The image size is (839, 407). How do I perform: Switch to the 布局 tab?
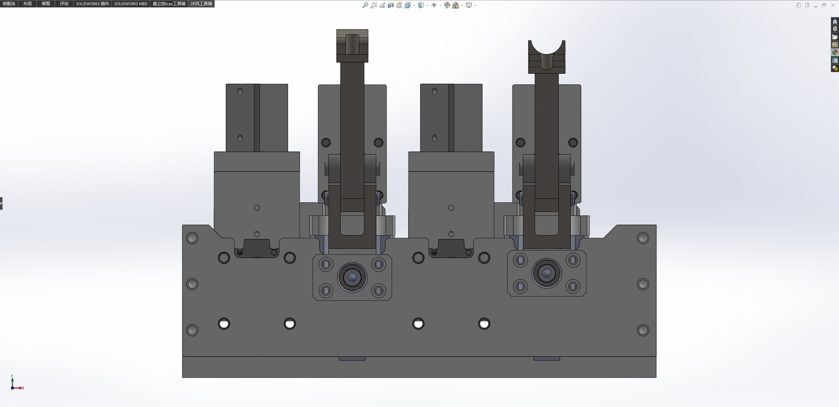coord(28,4)
